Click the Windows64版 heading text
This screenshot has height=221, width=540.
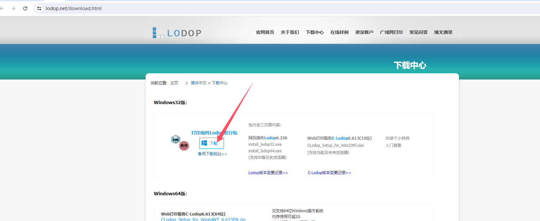170,194
